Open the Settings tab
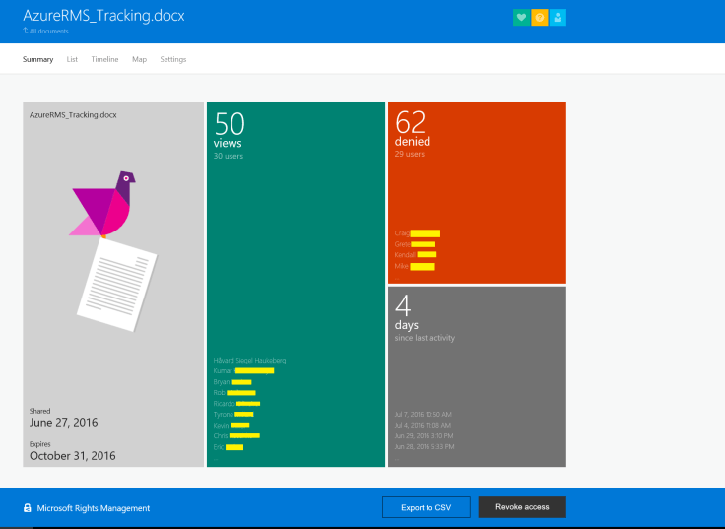 tap(173, 59)
